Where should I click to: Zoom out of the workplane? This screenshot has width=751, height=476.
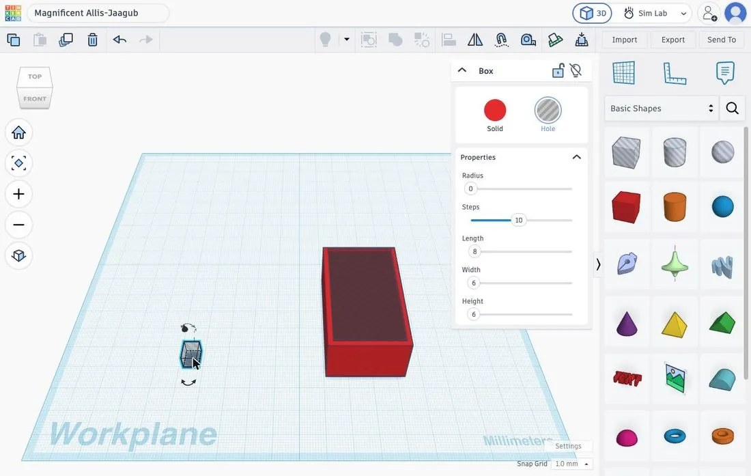click(18, 225)
